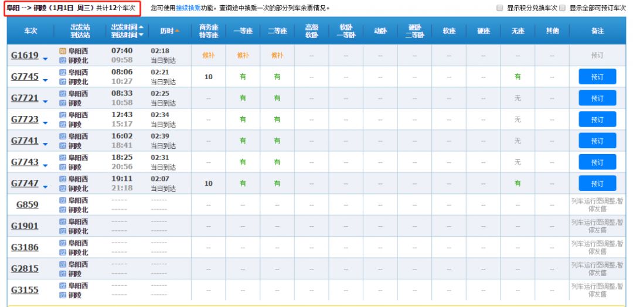Expand details arrow beside train G7747
633x307 pixels.
click(45, 187)
